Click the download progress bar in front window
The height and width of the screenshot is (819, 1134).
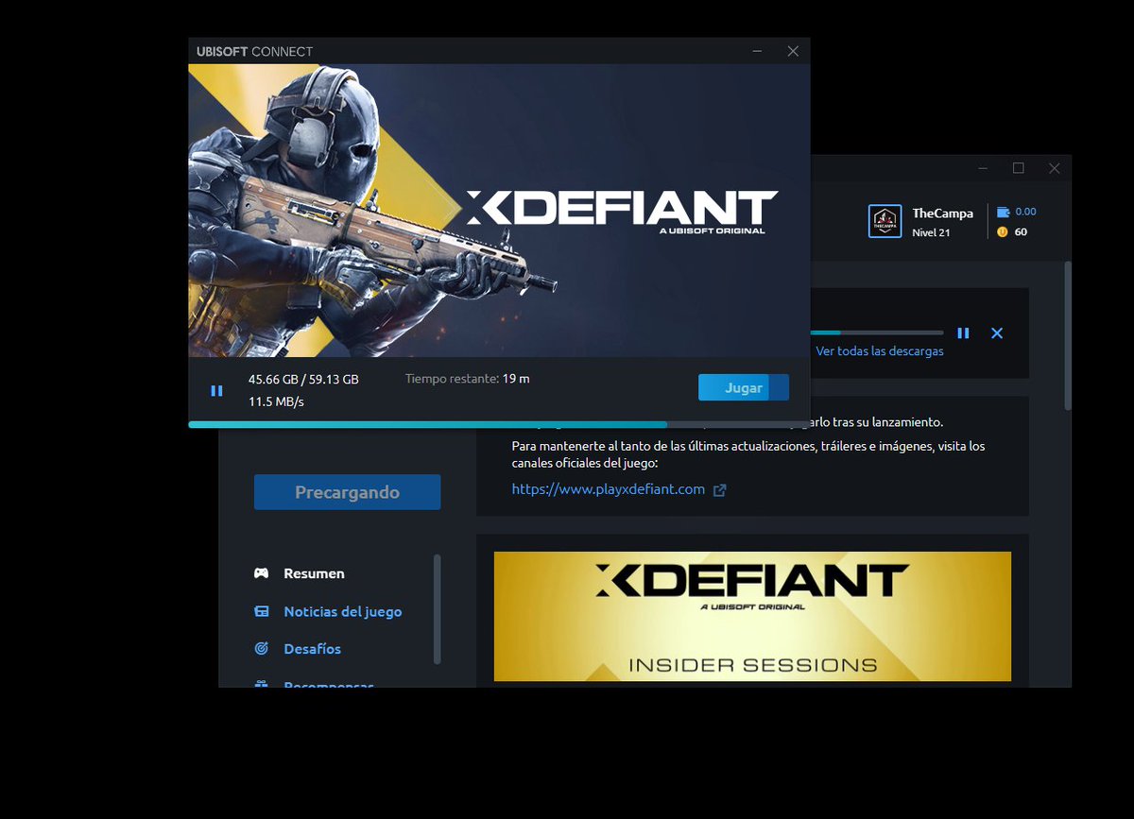(x=499, y=425)
